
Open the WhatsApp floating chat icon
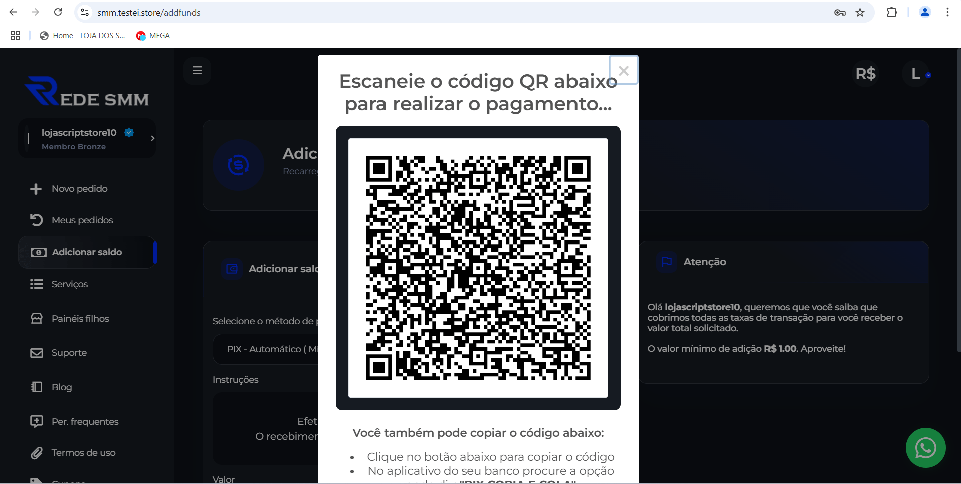tap(926, 448)
